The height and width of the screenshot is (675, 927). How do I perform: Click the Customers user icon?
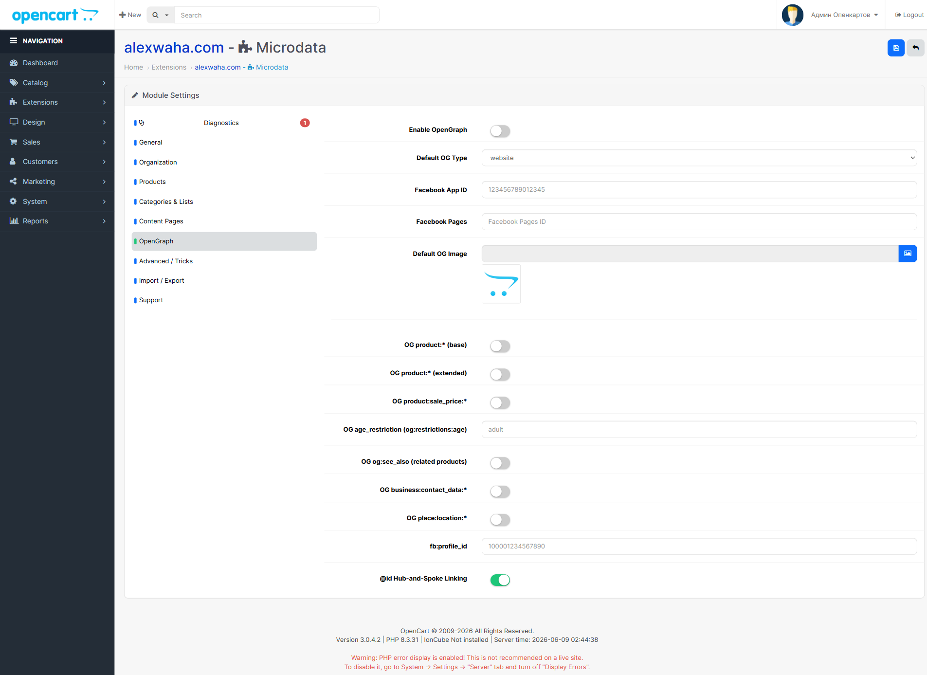pyautogui.click(x=14, y=162)
